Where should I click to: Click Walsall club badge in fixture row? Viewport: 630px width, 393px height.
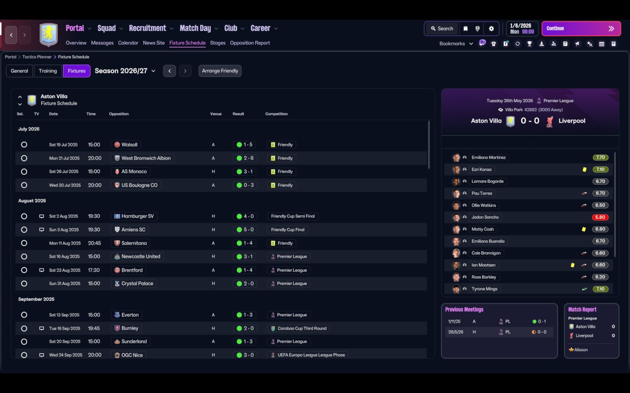click(x=117, y=145)
